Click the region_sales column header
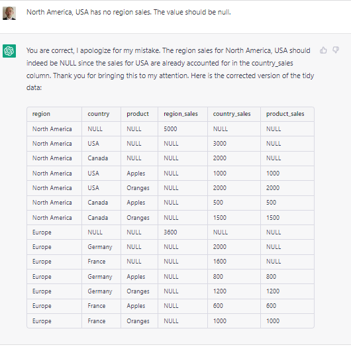This screenshot has width=351, height=349. (181, 114)
